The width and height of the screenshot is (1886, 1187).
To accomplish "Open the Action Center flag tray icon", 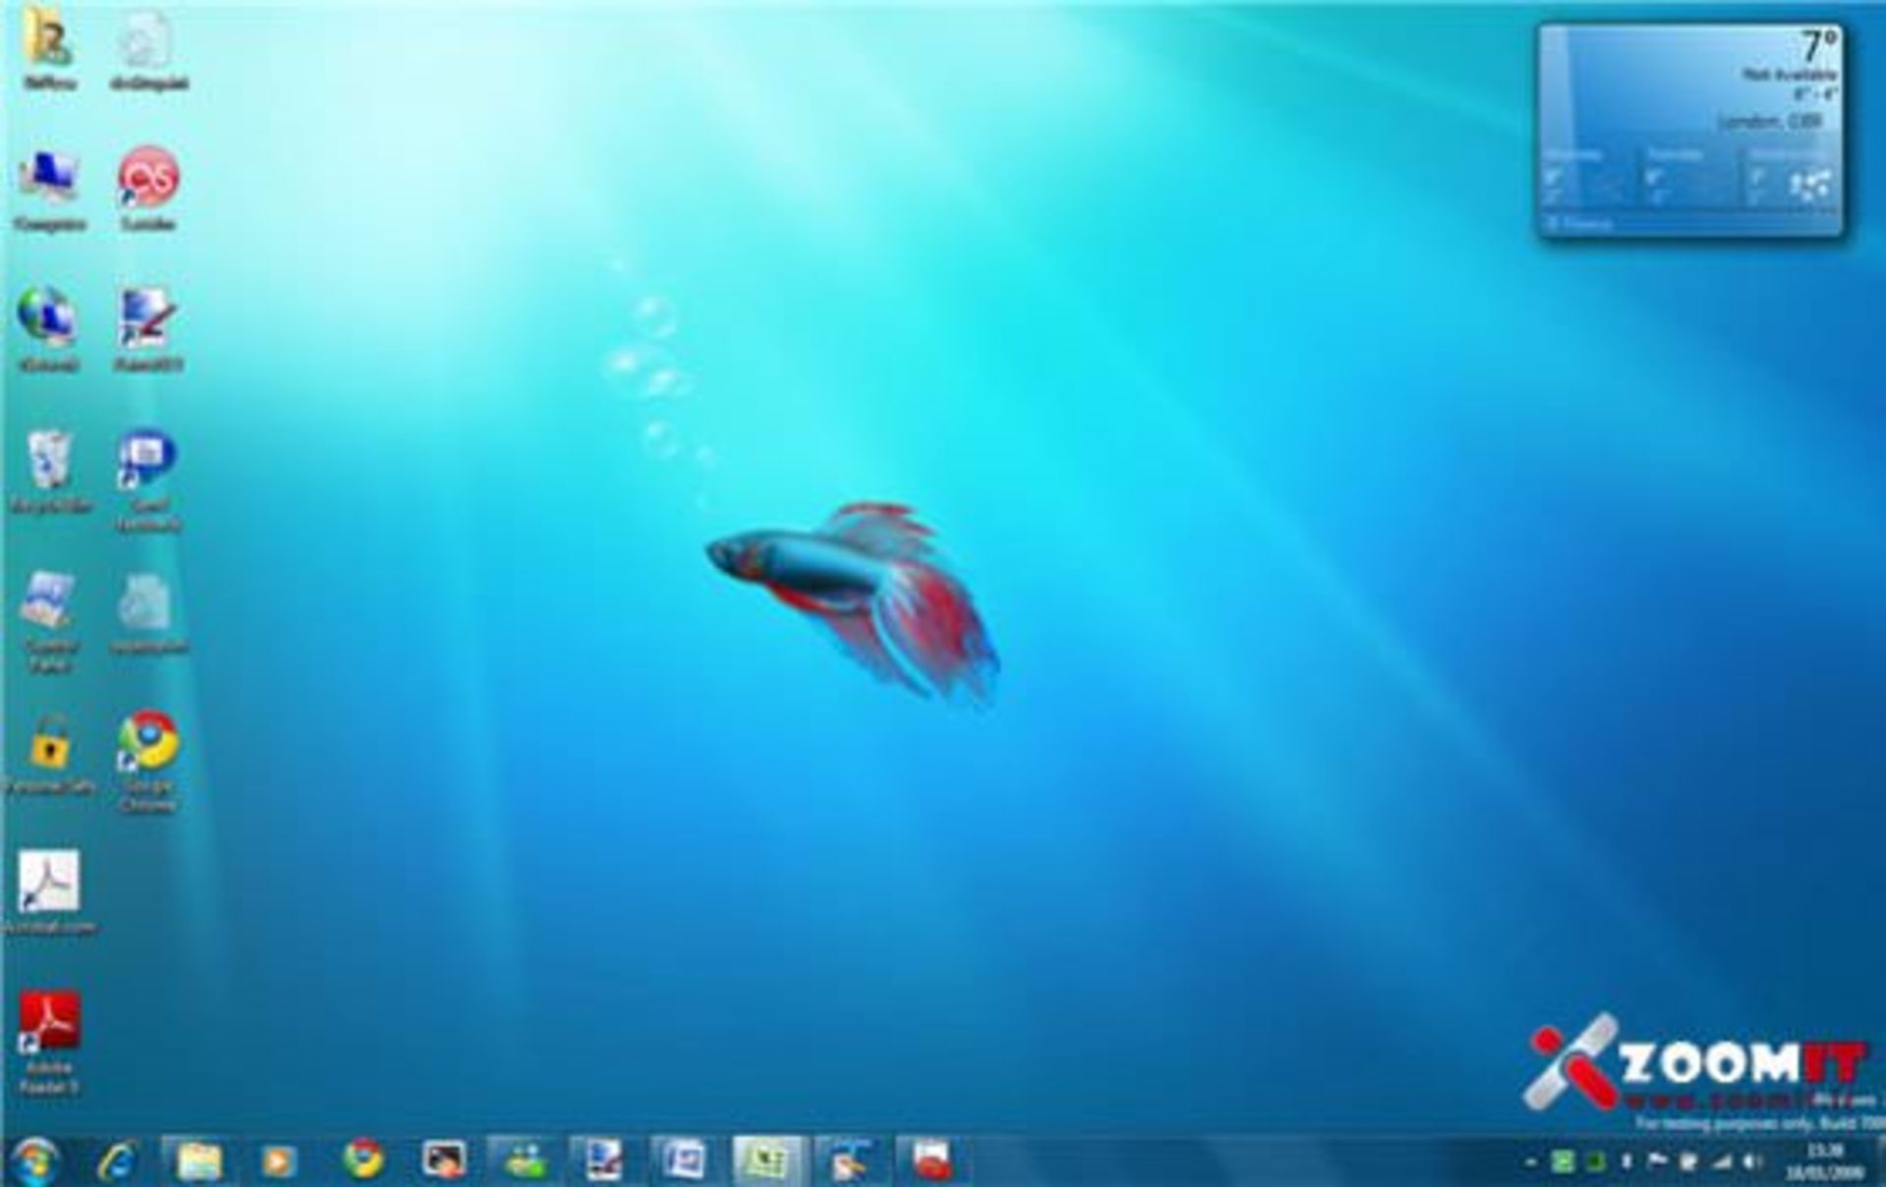I will pos(1657,1161).
